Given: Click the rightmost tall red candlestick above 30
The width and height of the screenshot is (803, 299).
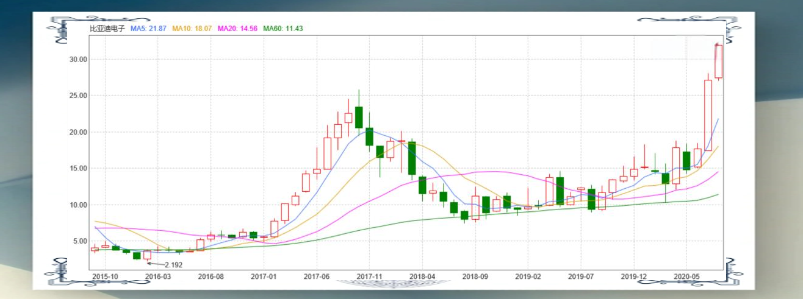Looking at the screenshot, I should [x=718, y=62].
